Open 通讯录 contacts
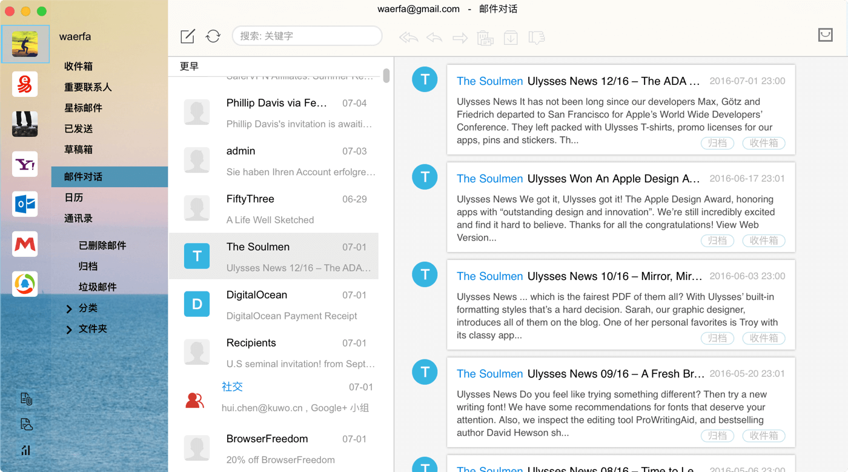Viewport: 848px width, 472px height. pyautogui.click(x=78, y=218)
